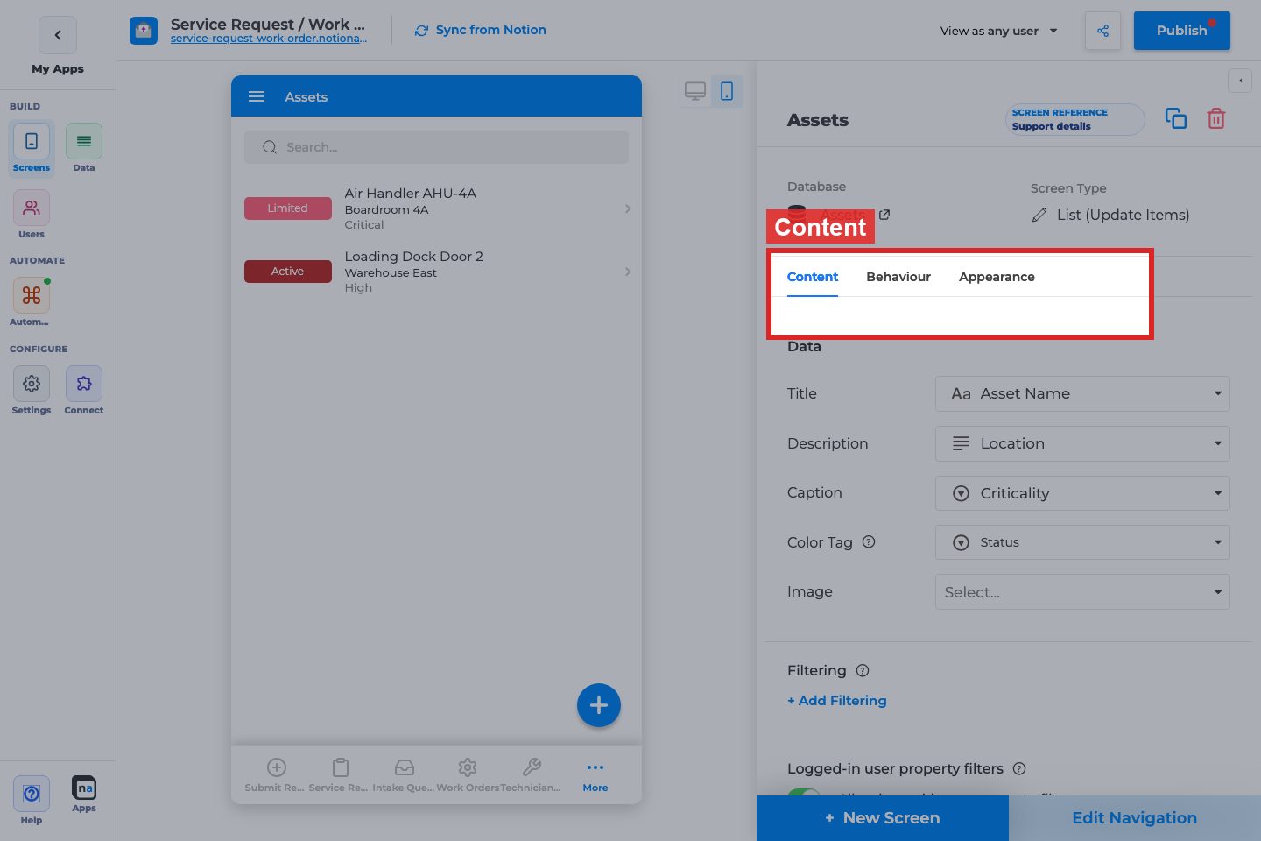Duplicate the Assets screen
Image resolution: width=1261 pixels, height=841 pixels.
1176,118
